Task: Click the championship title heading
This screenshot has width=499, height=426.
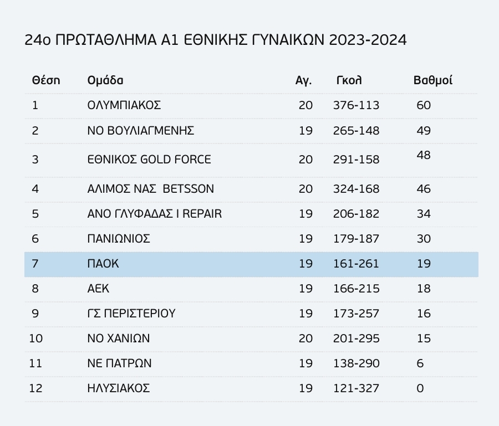Action: click(x=216, y=40)
